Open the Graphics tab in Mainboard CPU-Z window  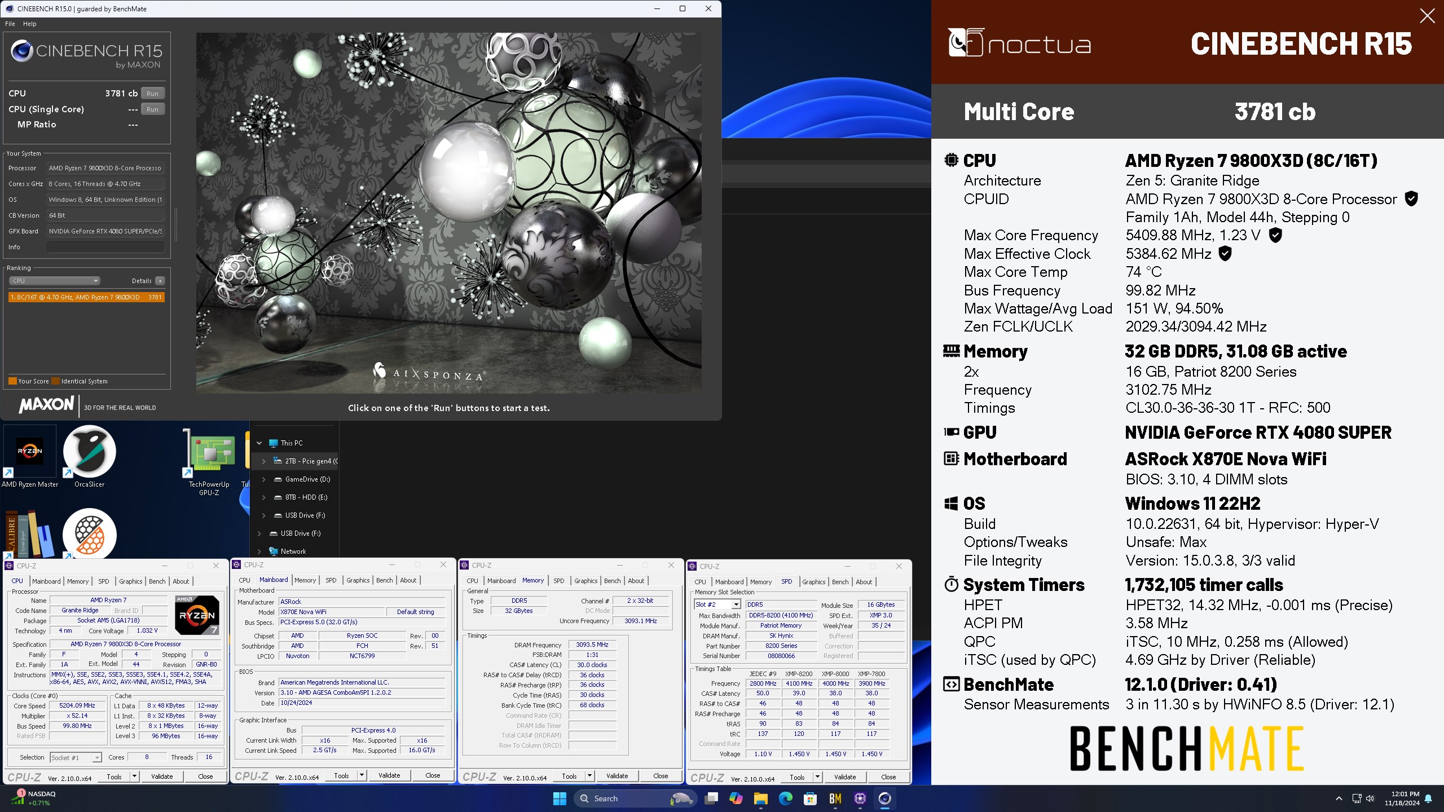coord(358,580)
